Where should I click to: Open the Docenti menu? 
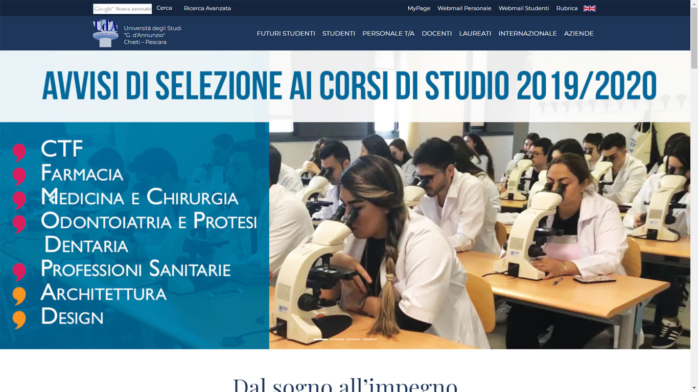pos(437,33)
